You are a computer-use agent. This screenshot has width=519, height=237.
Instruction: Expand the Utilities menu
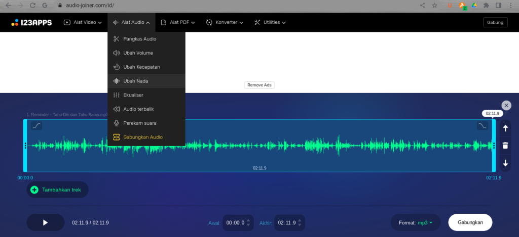(270, 22)
